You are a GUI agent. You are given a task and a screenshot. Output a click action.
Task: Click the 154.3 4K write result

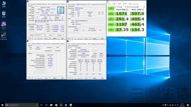(x=138, y=30)
